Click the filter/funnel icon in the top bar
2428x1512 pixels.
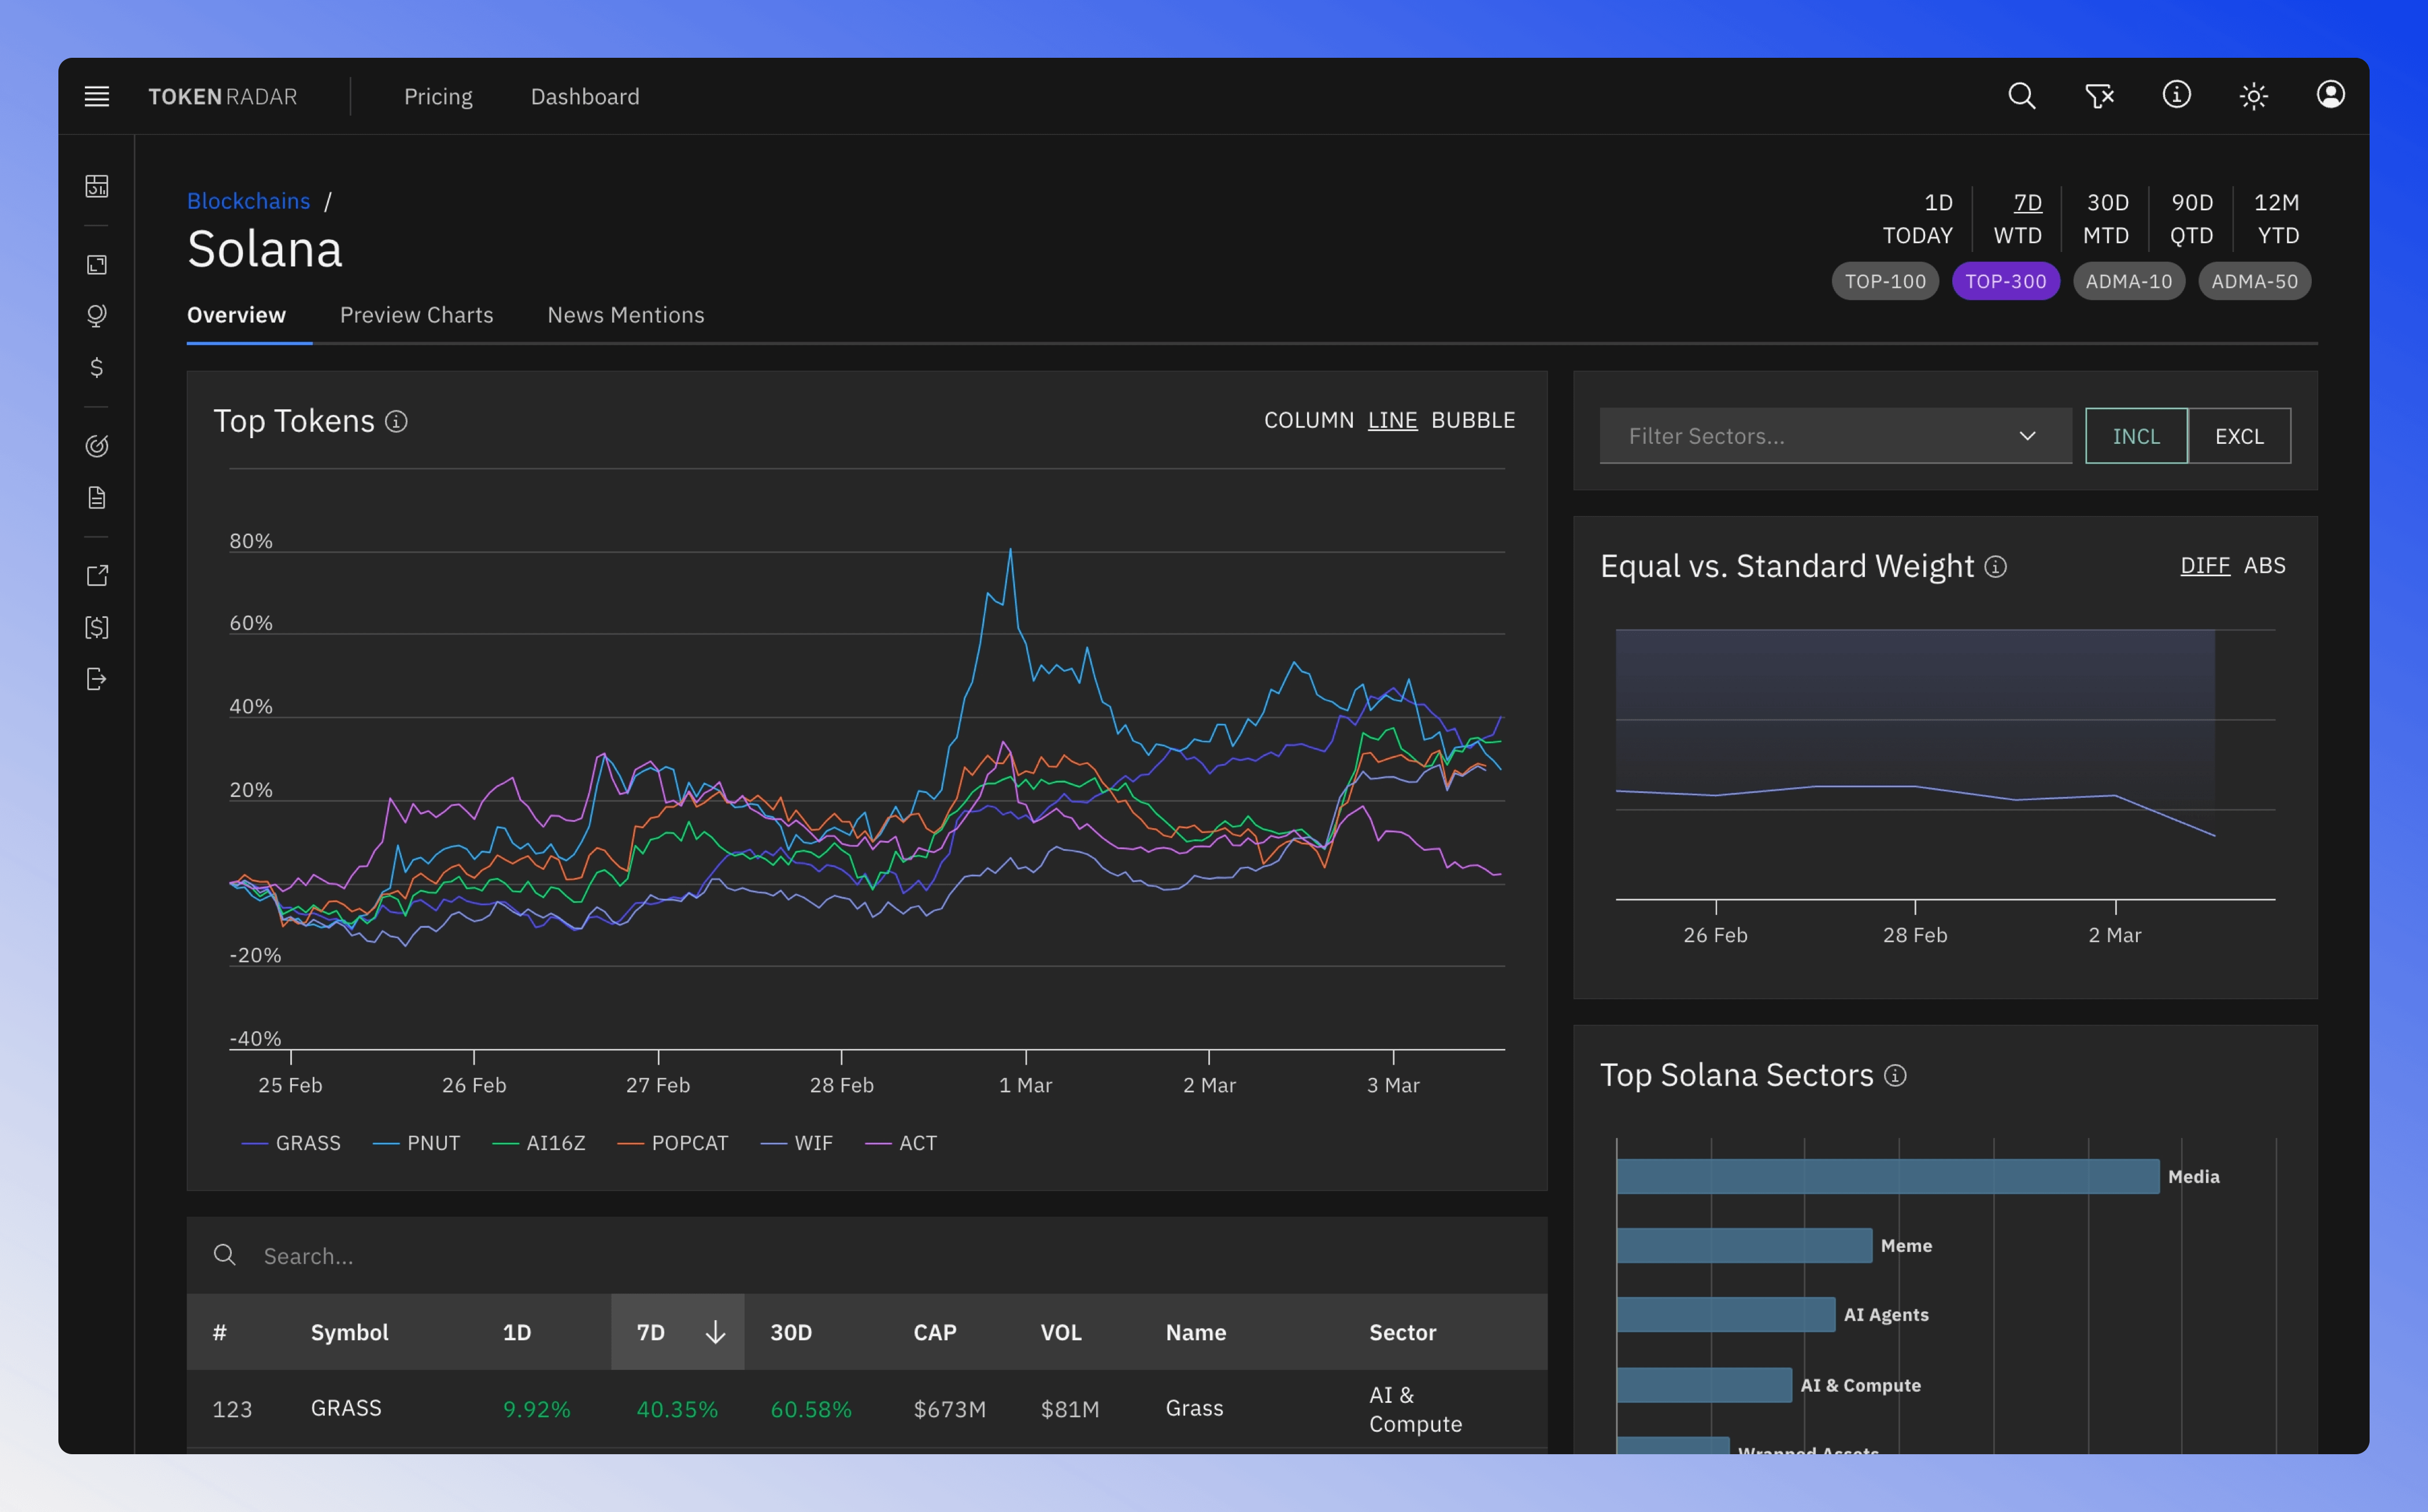[x=2099, y=94]
